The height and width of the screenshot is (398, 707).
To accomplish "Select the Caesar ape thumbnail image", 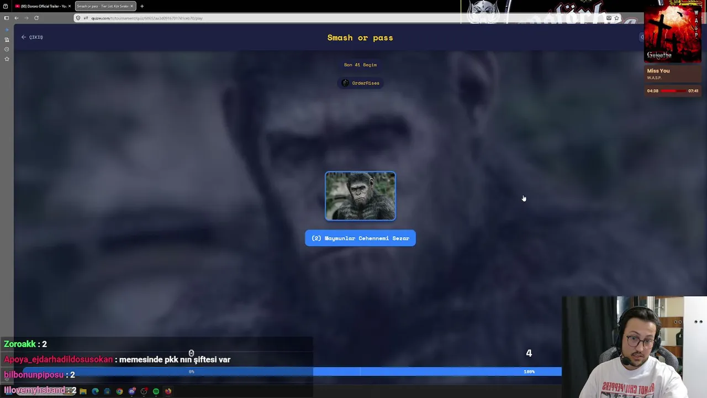I will click(360, 196).
